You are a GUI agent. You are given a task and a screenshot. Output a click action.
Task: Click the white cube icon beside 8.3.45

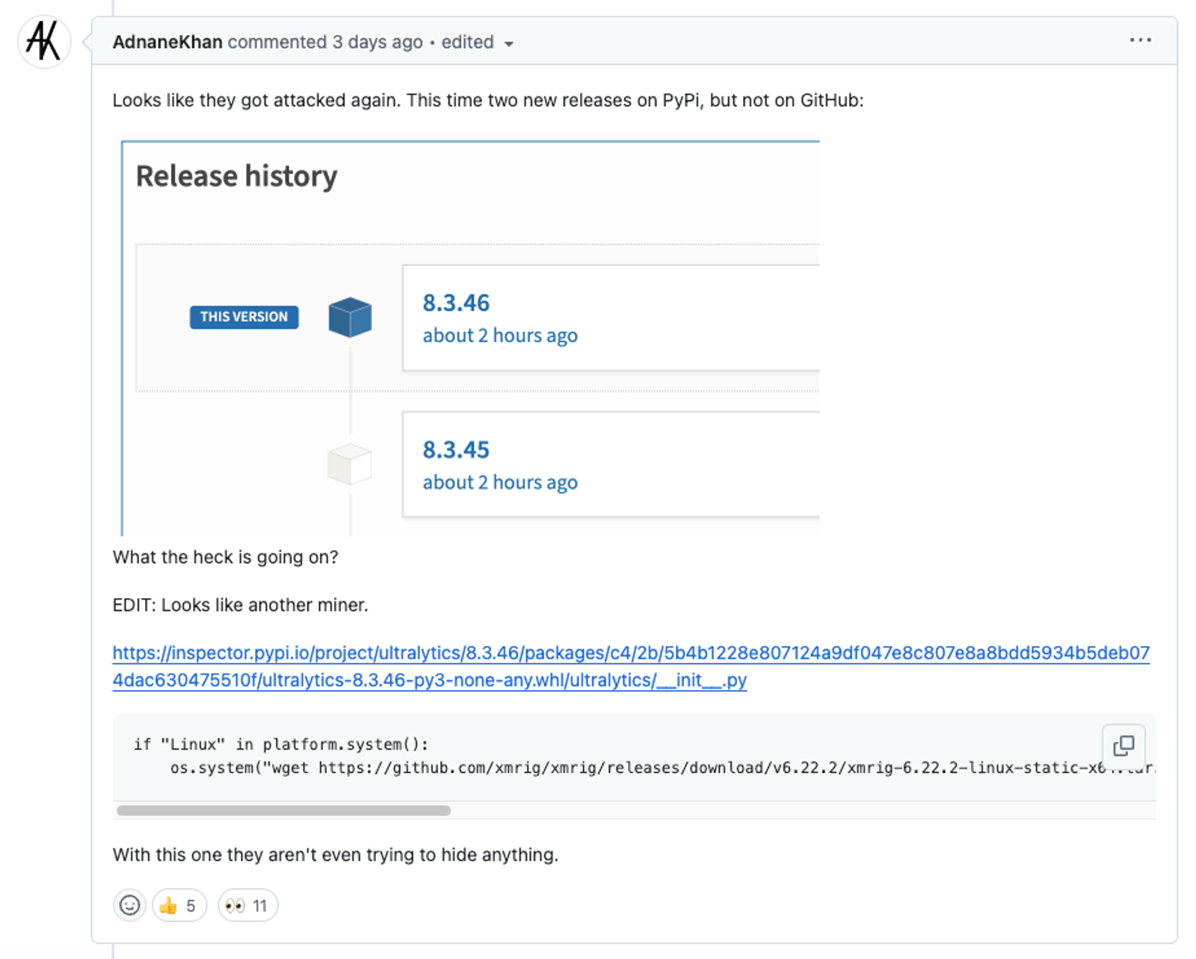tap(350, 464)
